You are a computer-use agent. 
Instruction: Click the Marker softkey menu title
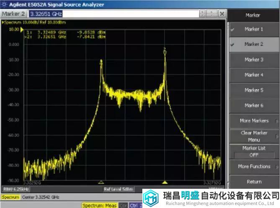253,15
